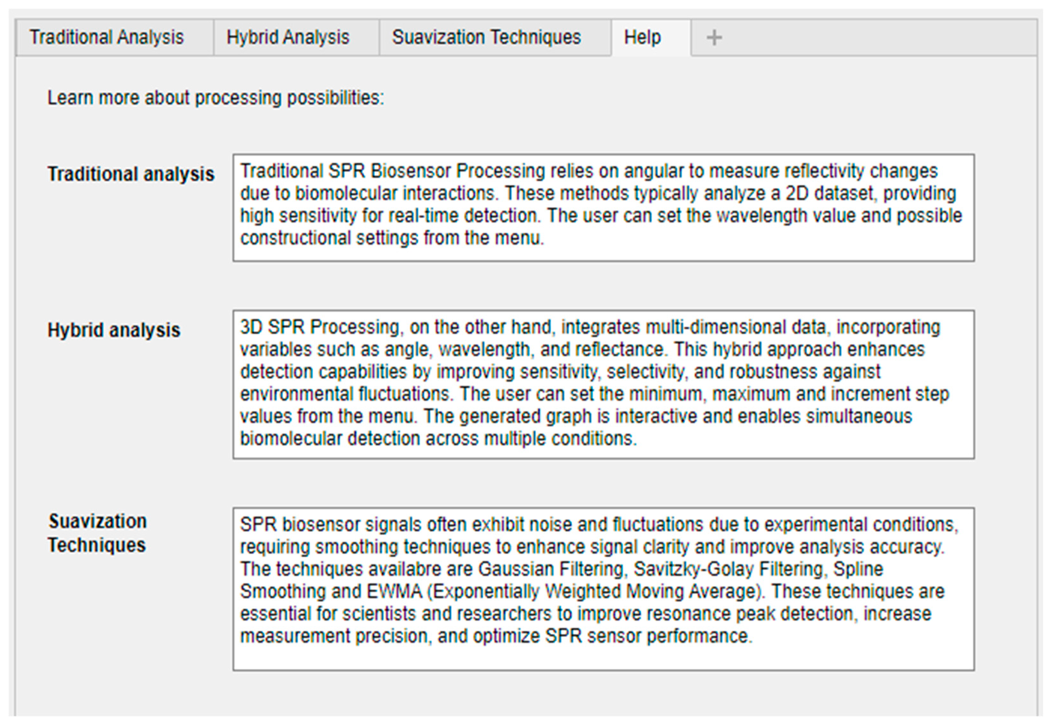Select the Help tab
The width and height of the screenshot is (1049, 725).
642,37
